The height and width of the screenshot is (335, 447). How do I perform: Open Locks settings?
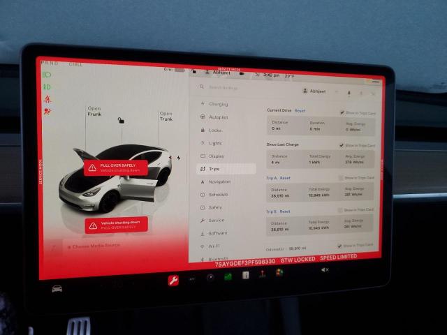pyautogui.click(x=211, y=131)
